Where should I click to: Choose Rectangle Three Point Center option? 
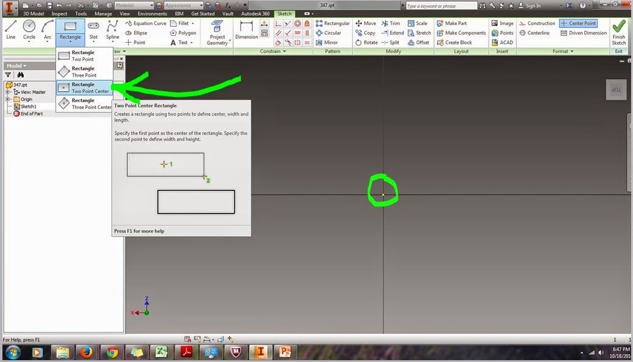pyautogui.click(x=85, y=103)
